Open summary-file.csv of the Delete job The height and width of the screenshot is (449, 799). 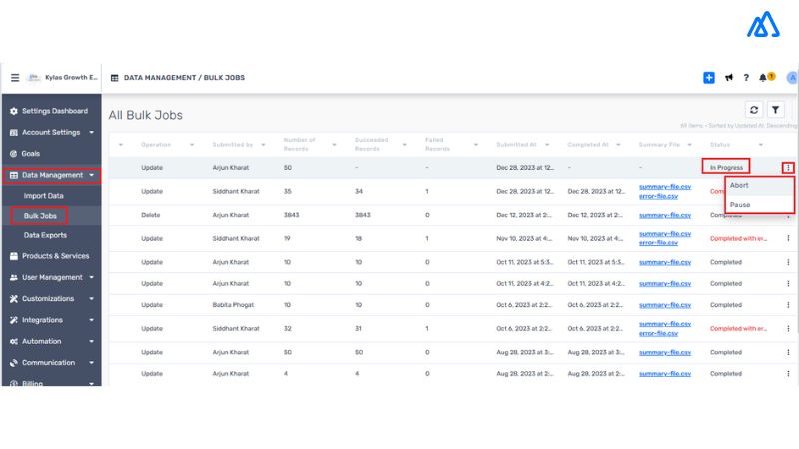click(664, 215)
